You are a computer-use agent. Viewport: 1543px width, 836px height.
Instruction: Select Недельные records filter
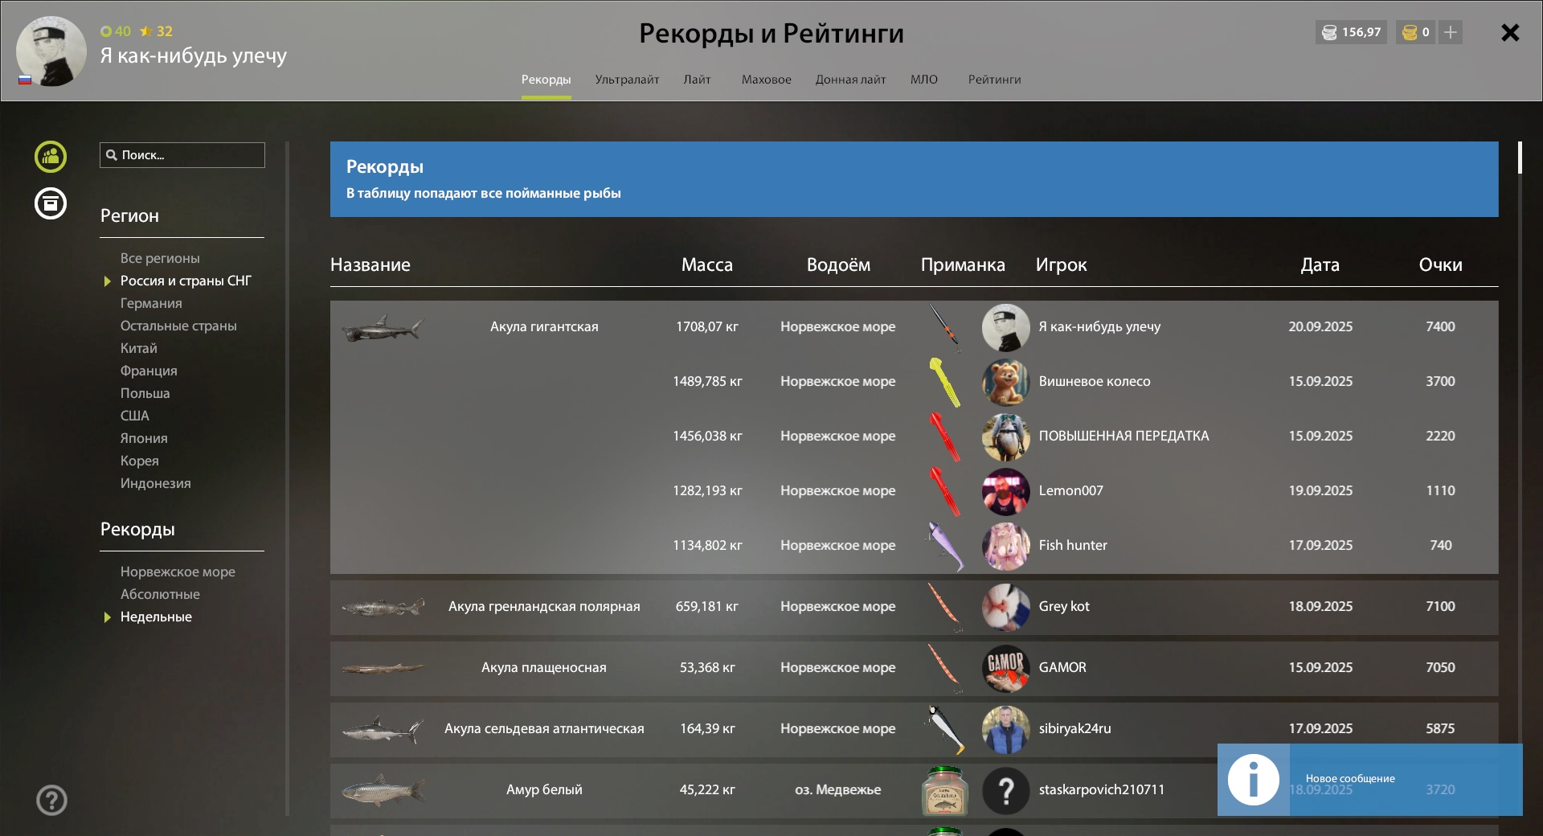coord(156,617)
